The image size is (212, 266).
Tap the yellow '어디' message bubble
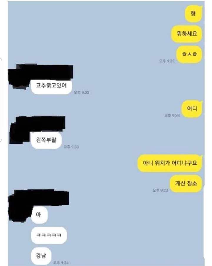tap(192, 109)
